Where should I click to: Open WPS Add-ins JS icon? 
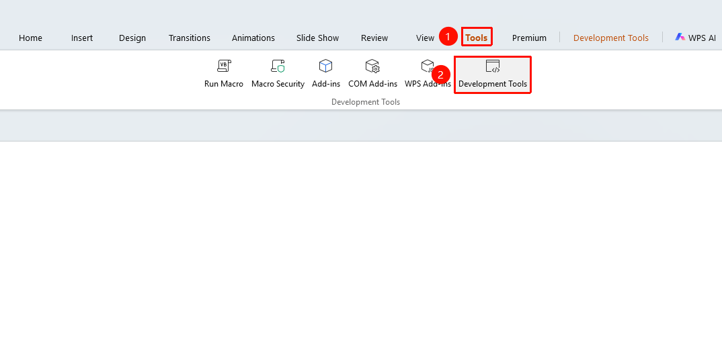pos(428,66)
